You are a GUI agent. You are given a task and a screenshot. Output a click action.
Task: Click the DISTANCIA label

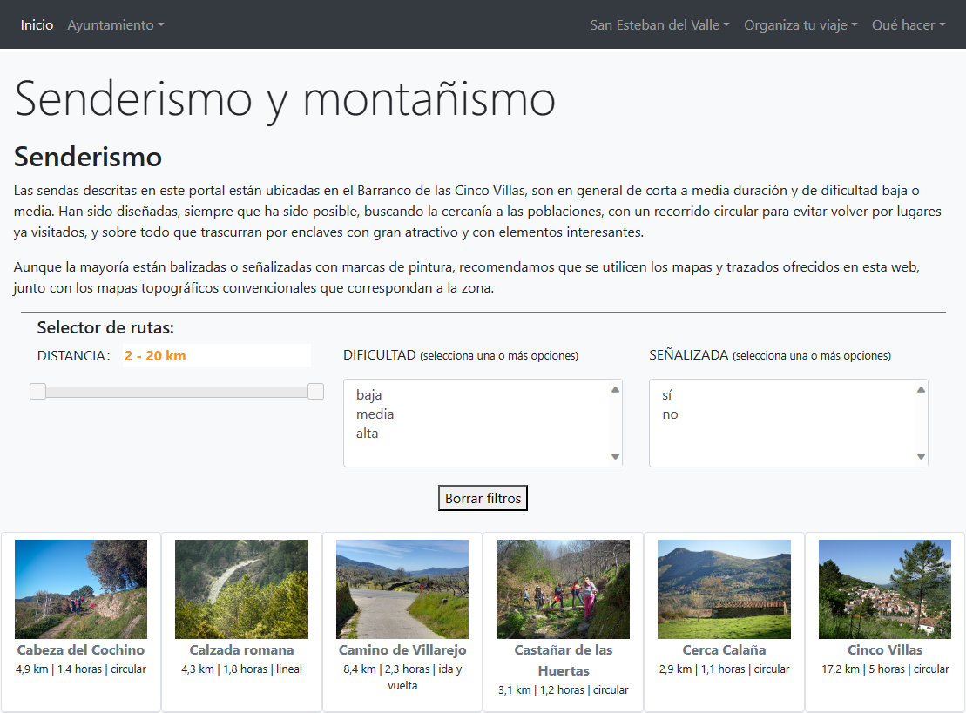click(73, 356)
